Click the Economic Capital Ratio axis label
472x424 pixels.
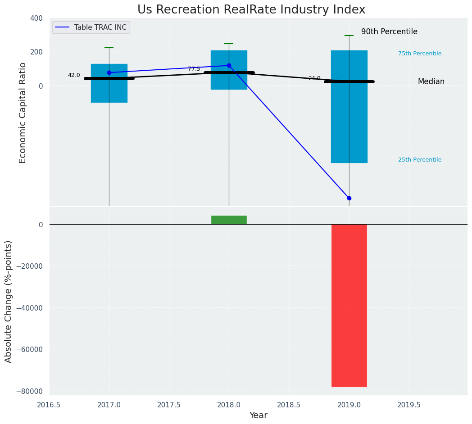23,112
